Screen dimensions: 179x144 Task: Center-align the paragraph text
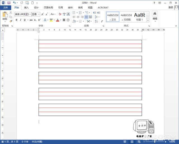(x=78, y=17)
